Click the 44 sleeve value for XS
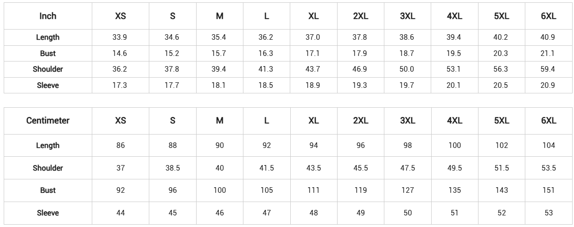This screenshot has width=574, height=227. point(121,213)
